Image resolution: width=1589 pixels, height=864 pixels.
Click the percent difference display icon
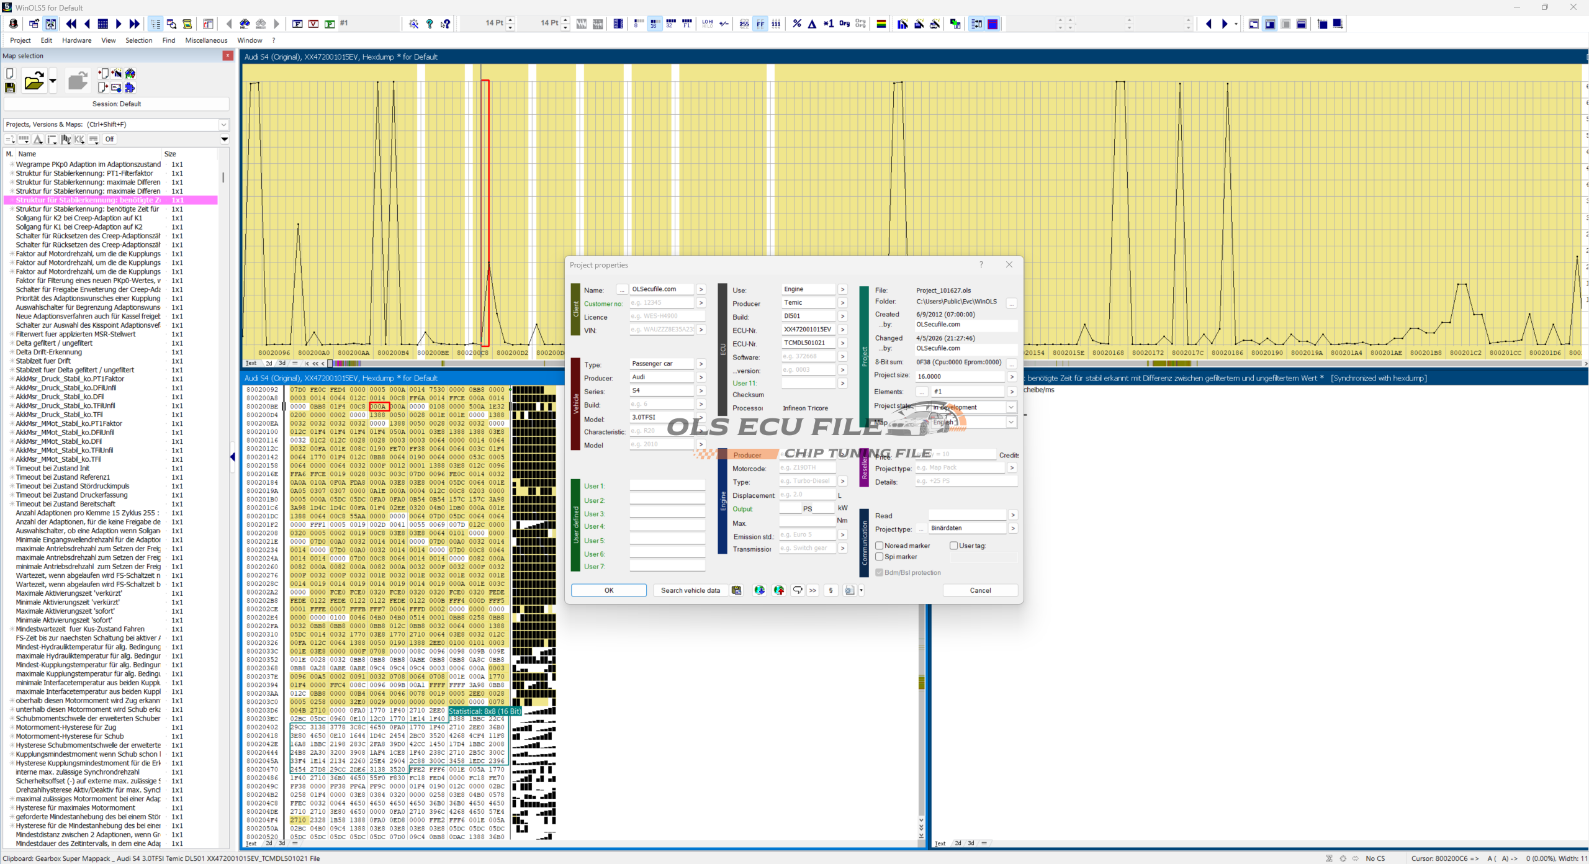(796, 24)
